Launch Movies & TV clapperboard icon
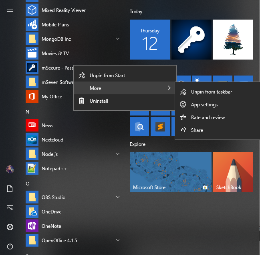The image size is (260, 255). click(x=32, y=53)
